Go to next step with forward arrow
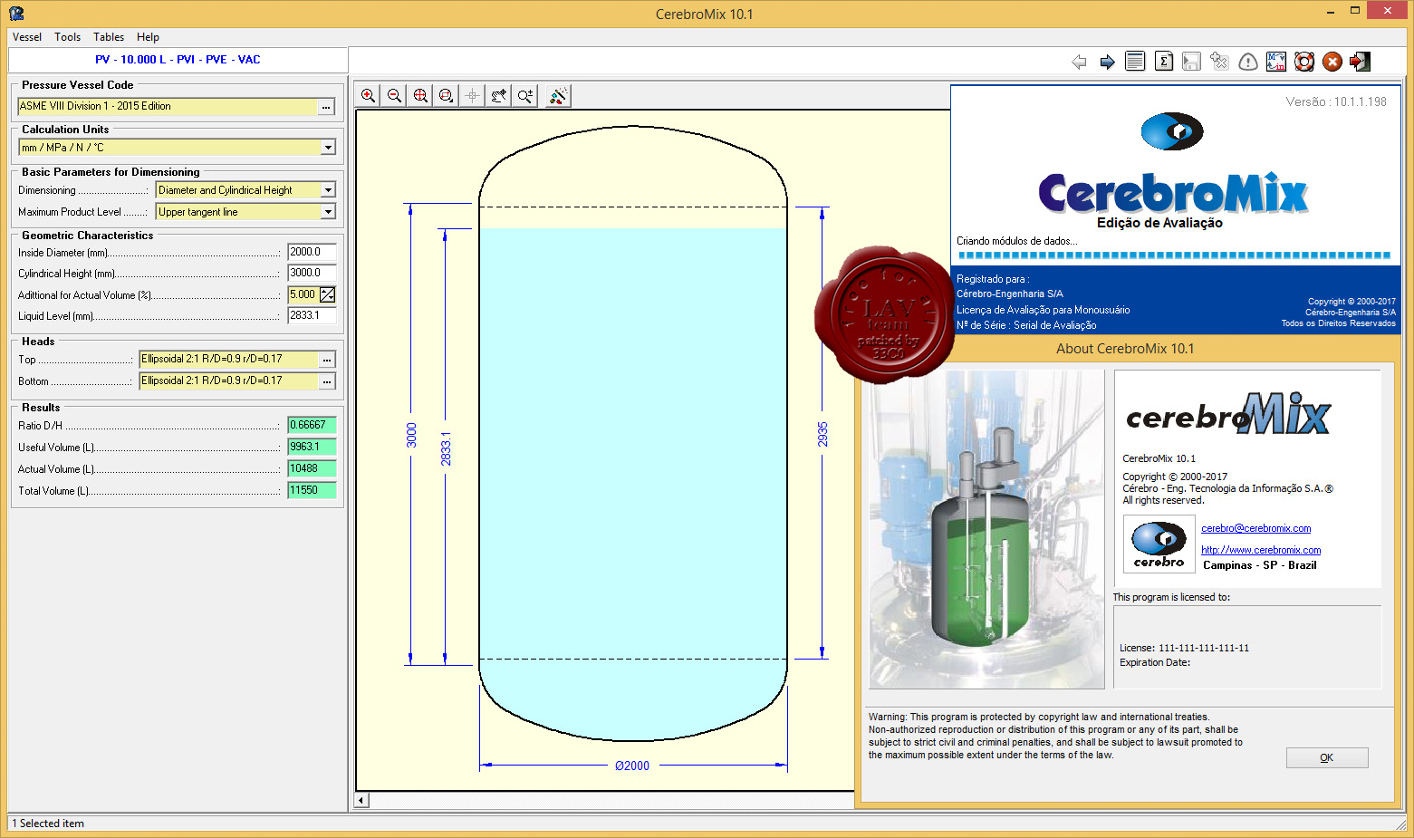The image size is (1414, 838). 1107,62
